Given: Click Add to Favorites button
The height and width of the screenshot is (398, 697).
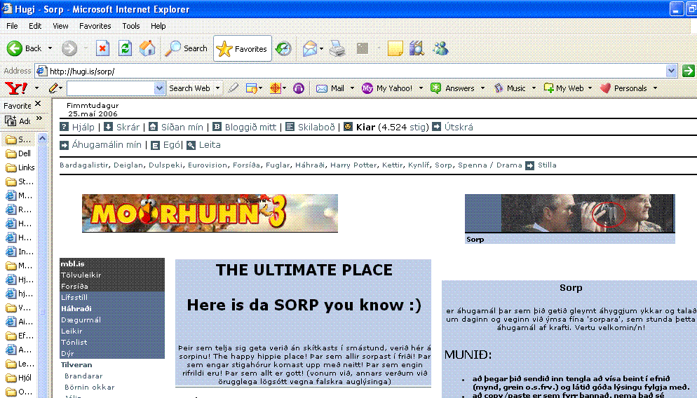Looking at the screenshot, I should [x=18, y=121].
